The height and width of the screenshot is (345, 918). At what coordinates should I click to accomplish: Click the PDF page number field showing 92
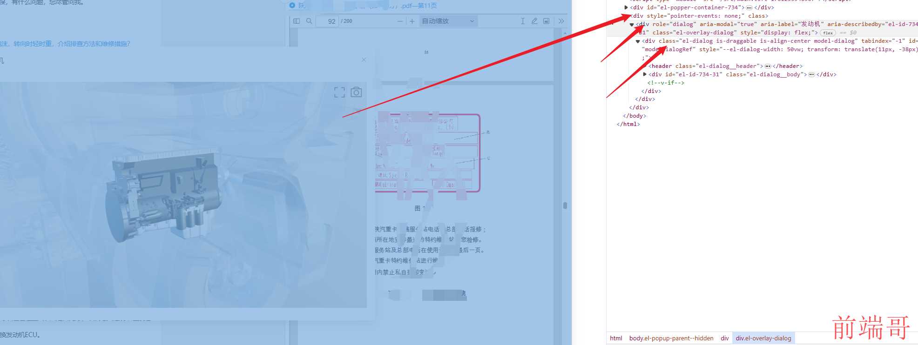click(327, 21)
